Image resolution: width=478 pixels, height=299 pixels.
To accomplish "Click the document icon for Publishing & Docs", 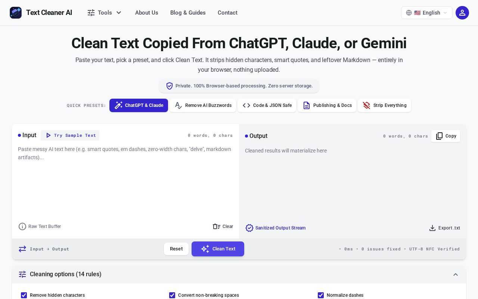I will point(307,105).
